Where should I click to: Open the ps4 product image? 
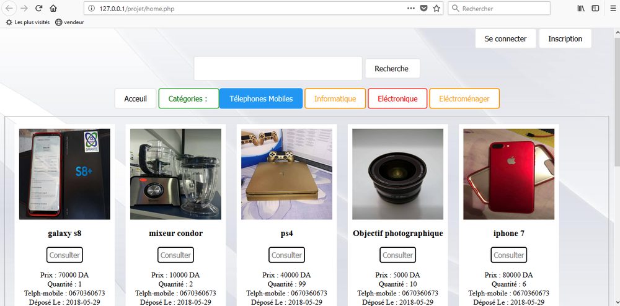(286, 174)
